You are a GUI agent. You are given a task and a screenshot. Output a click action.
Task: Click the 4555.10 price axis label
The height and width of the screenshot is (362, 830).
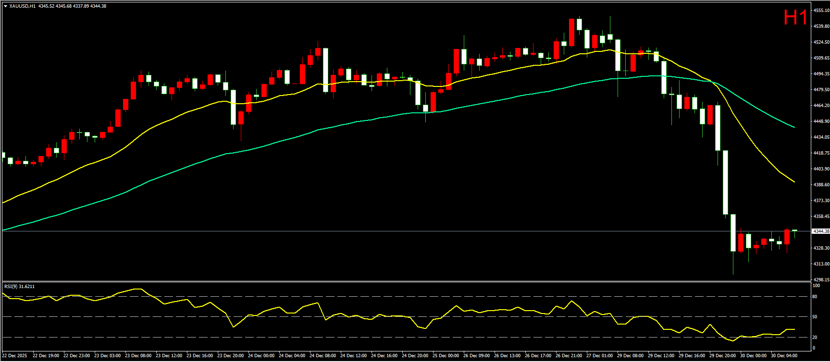(821, 11)
